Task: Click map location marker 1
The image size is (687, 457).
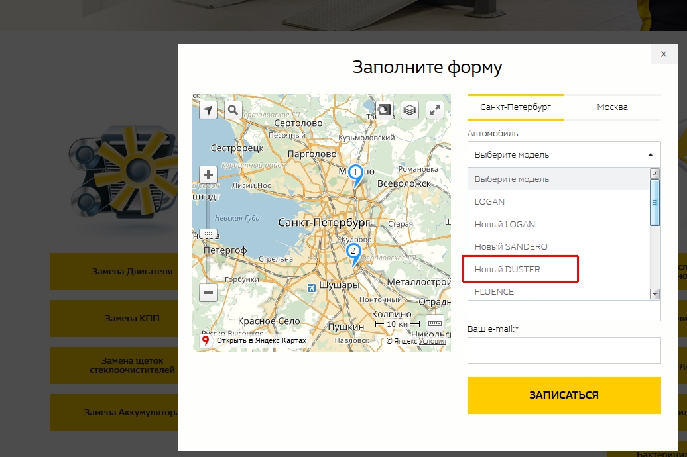Action: (x=355, y=174)
